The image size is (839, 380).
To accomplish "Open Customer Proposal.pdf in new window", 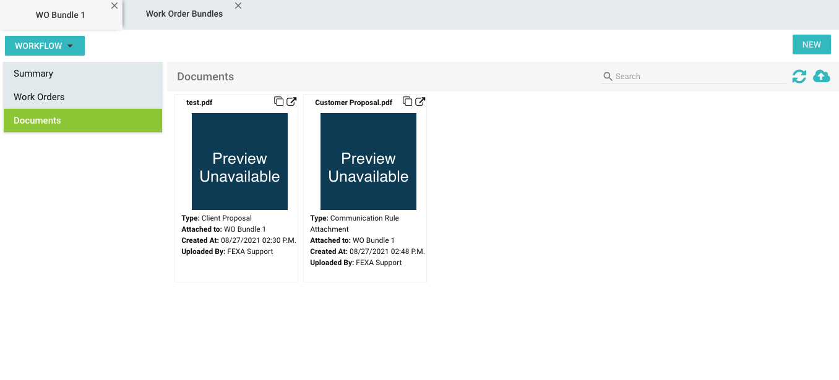I will click(x=420, y=101).
